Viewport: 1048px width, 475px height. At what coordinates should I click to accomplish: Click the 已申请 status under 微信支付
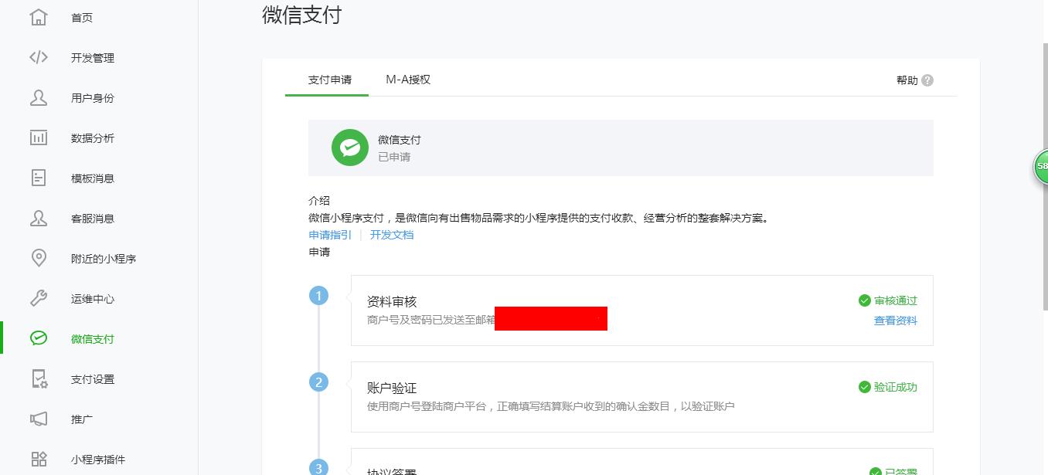click(394, 157)
